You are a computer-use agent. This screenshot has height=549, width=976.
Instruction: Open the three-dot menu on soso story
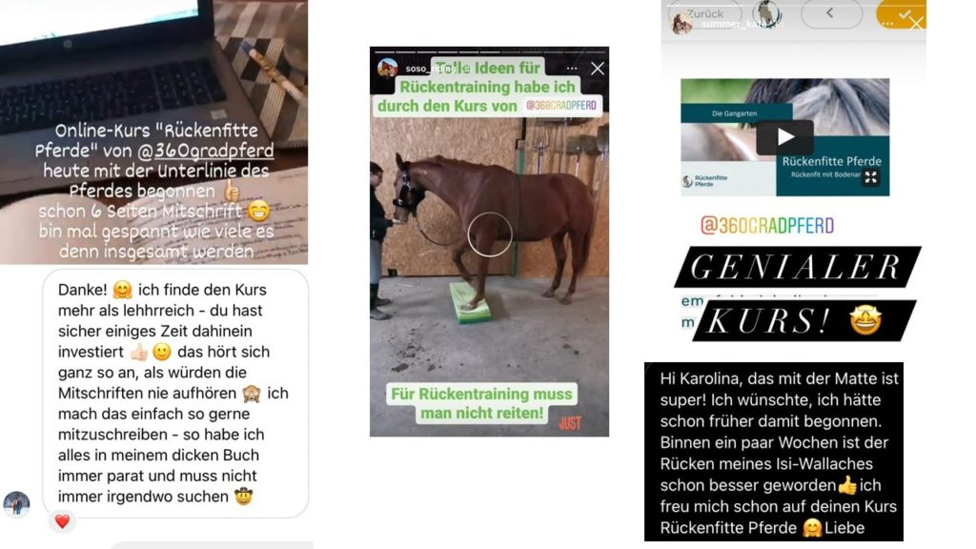[x=572, y=69]
